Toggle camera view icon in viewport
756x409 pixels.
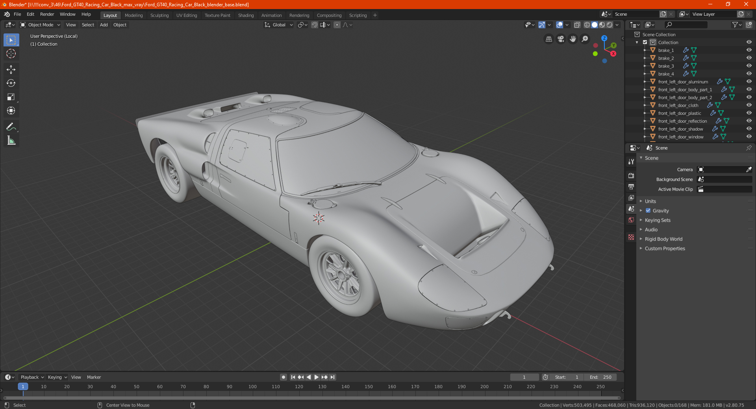point(561,39)
